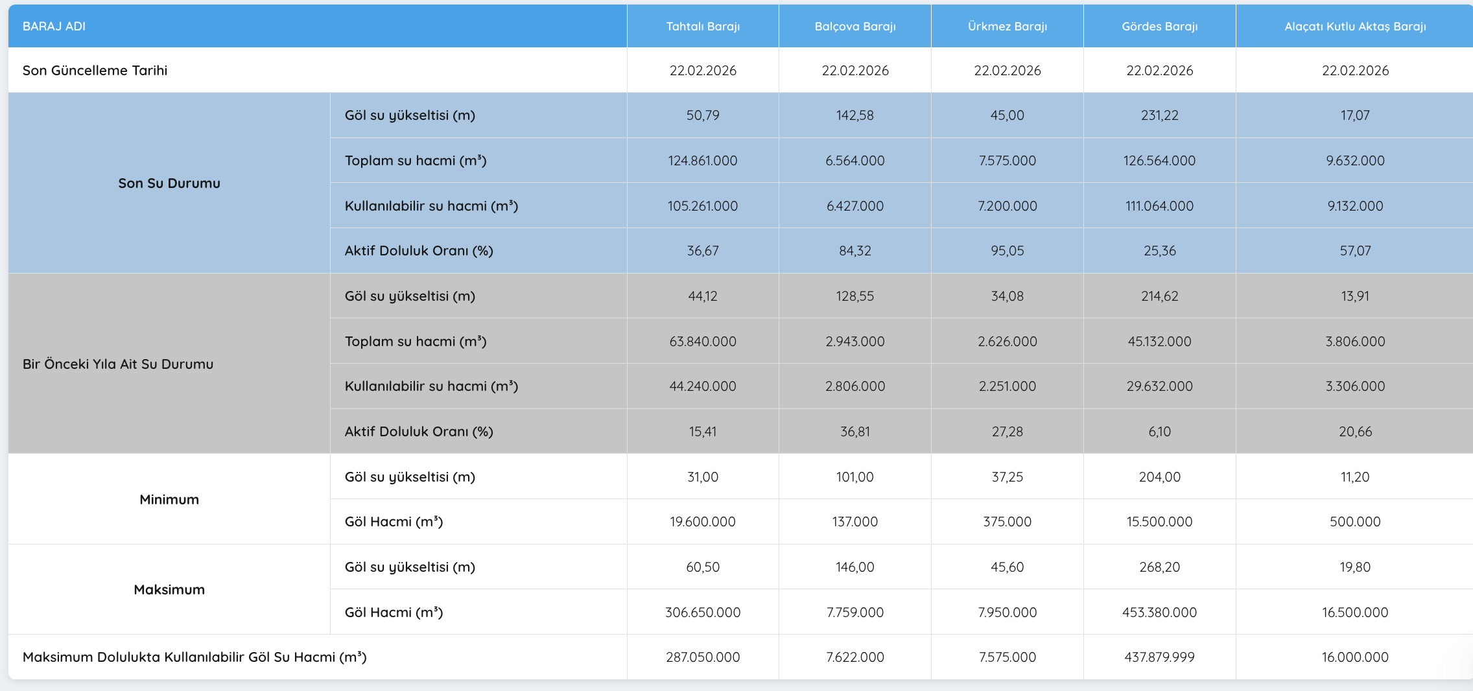Click Ürkmez's fill rate value 95,05
This screenshot has width=1473, height=691.
pyautogui.click(x=1007, y=251)
